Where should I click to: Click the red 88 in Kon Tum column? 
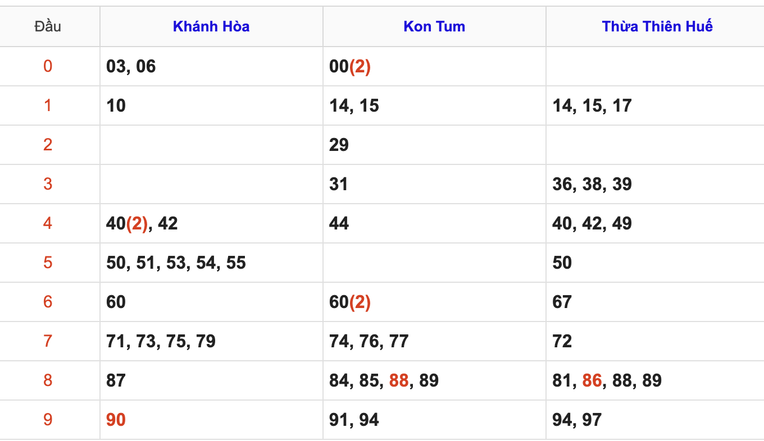coord(399,380)
